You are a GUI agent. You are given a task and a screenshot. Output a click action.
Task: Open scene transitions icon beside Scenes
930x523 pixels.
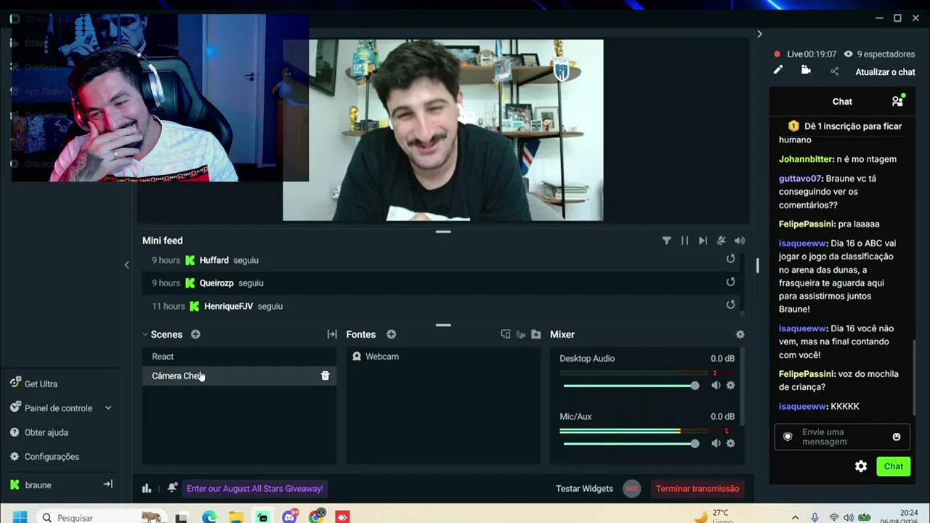click(x=332, y=334)
